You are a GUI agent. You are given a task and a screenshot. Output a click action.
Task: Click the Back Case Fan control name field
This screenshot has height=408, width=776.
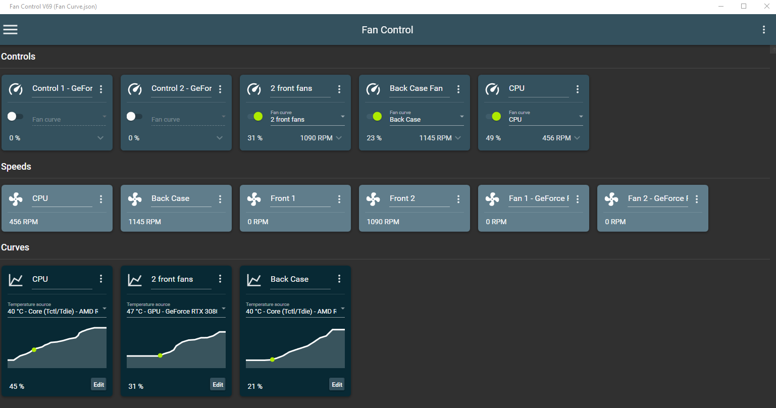(x=420, y=89)
